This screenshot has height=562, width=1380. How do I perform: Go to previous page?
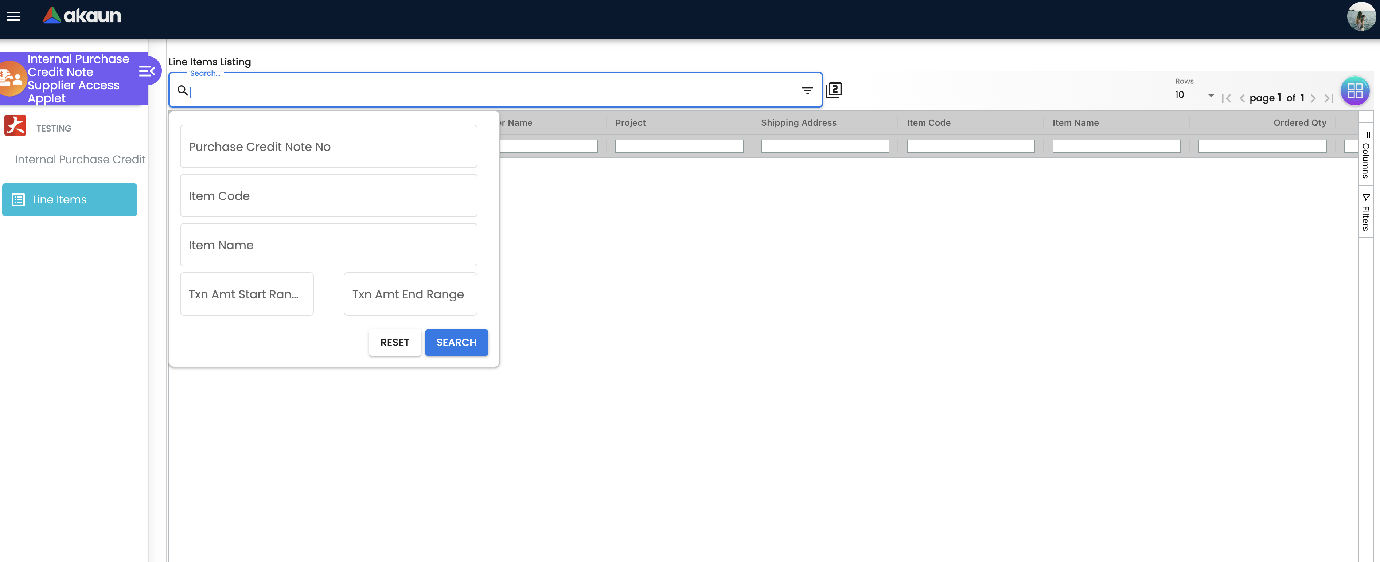[1242, 98]
